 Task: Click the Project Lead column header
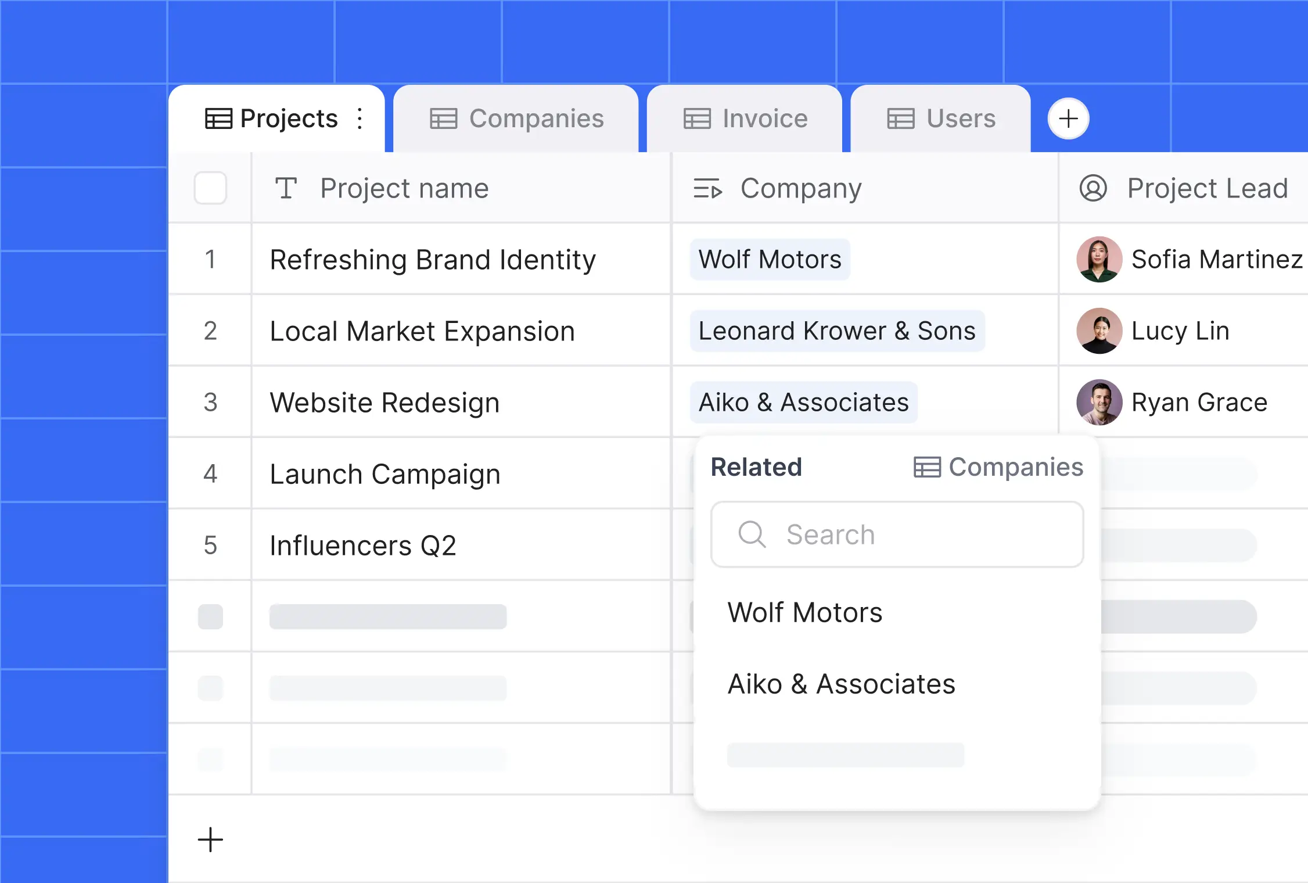1184,188
